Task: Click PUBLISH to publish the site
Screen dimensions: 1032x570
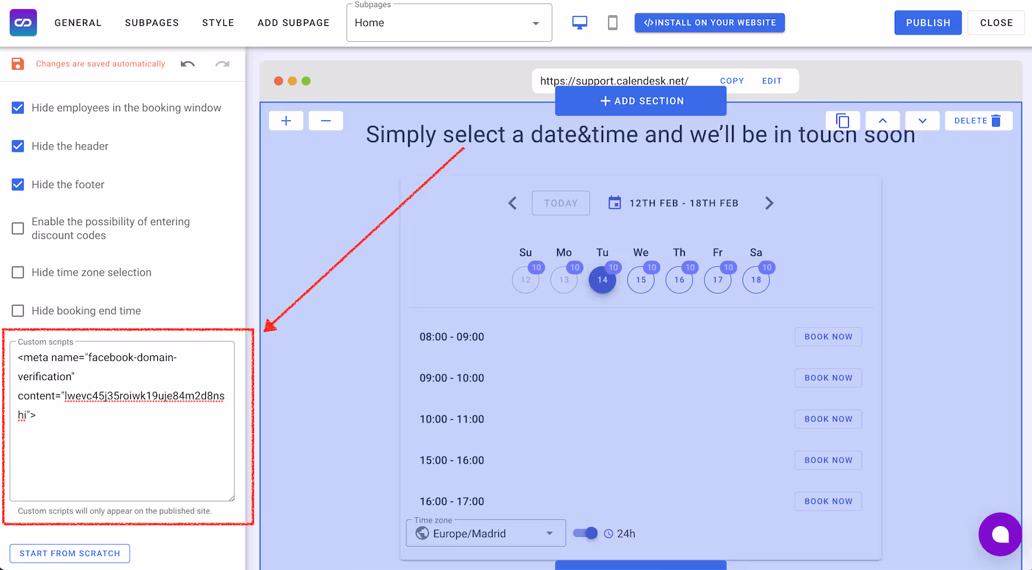Action: coord(928,22)
